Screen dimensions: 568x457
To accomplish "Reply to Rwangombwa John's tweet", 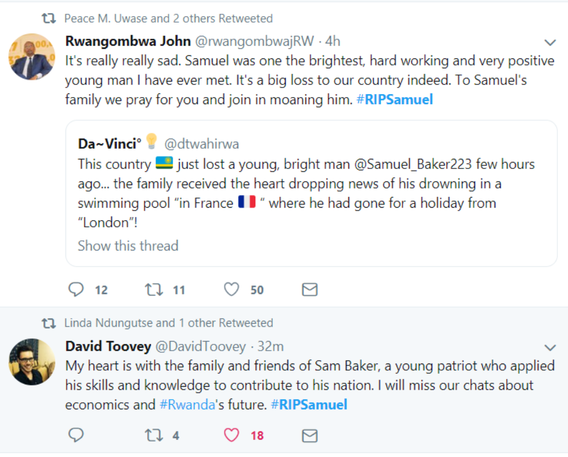I will pyautogui.click(x=76, y=290).
